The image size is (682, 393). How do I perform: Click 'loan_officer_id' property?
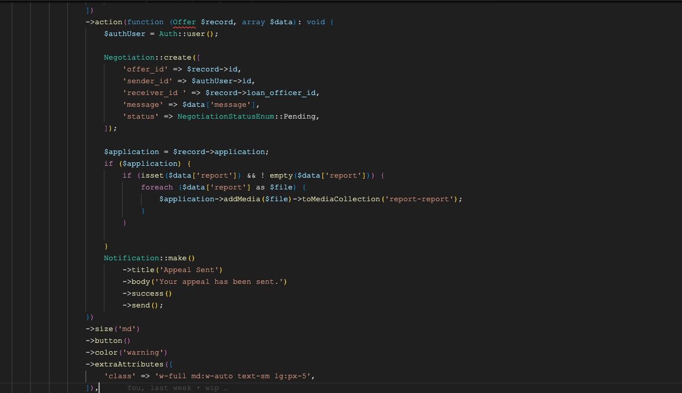[281, 93]
